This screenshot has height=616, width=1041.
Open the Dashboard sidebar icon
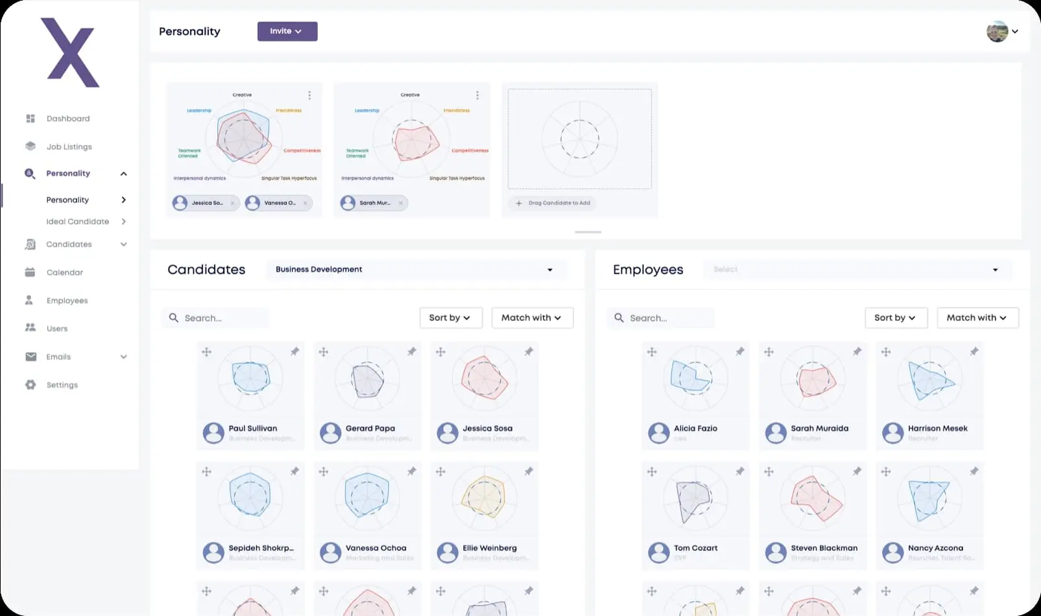point(30,119)
